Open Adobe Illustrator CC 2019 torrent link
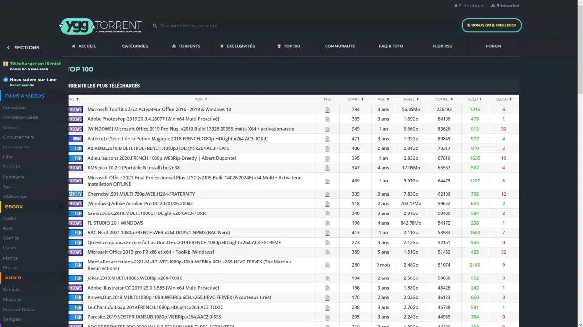Viewport: 583px width, 327px height. pos(153,288)
